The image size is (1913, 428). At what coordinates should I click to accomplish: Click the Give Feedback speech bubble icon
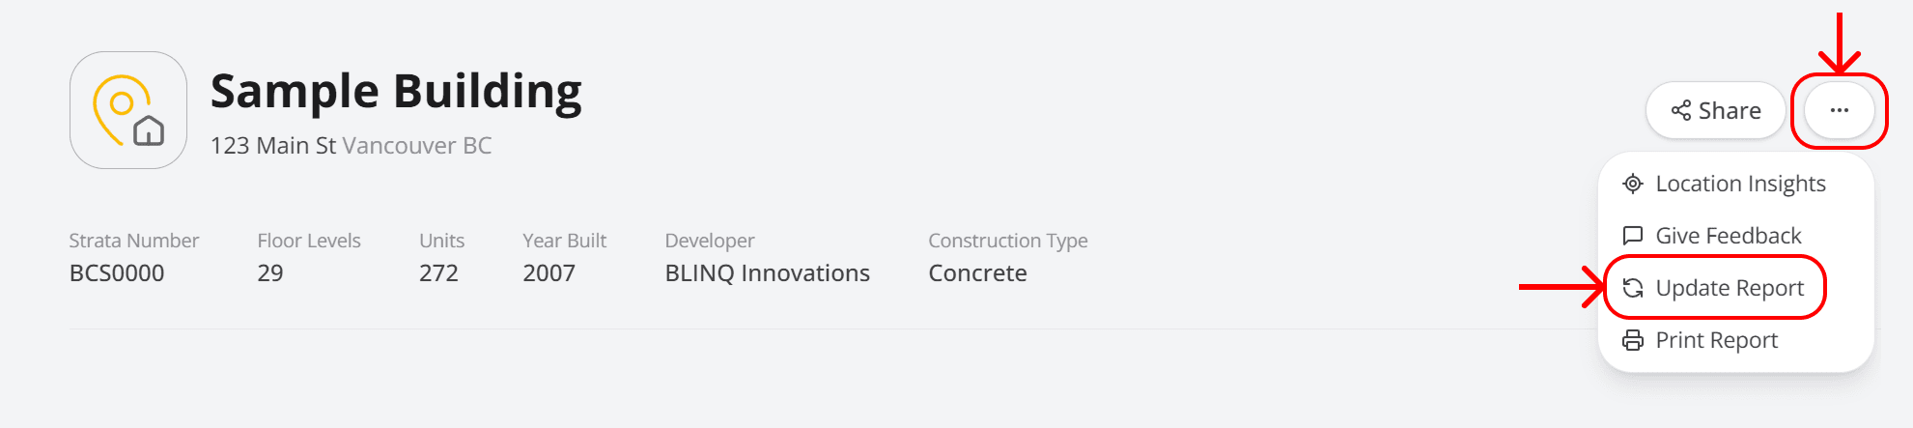click(1632, 236)
